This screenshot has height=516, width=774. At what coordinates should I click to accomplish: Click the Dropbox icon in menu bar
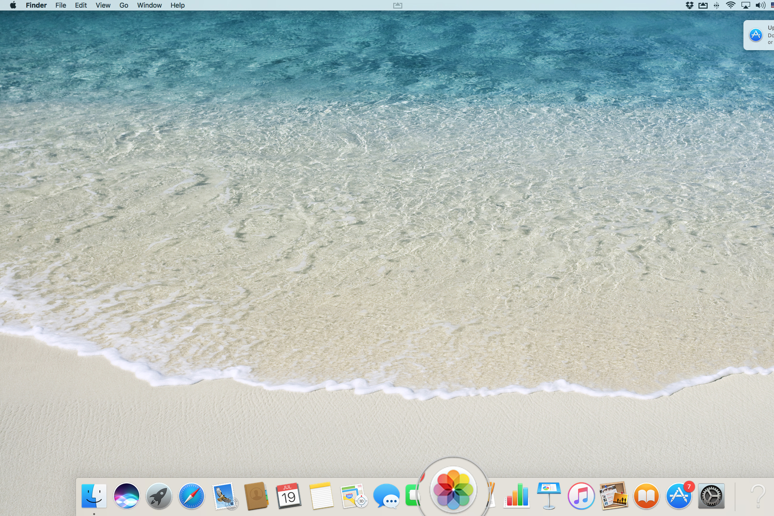pos(689,5)
